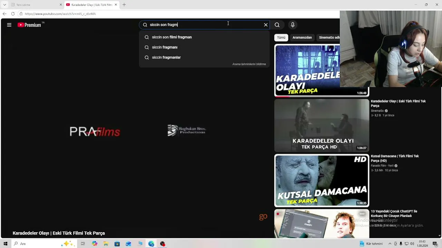Select the "Tümü" filter chip

pyautogui.click(x=281, y=38)
